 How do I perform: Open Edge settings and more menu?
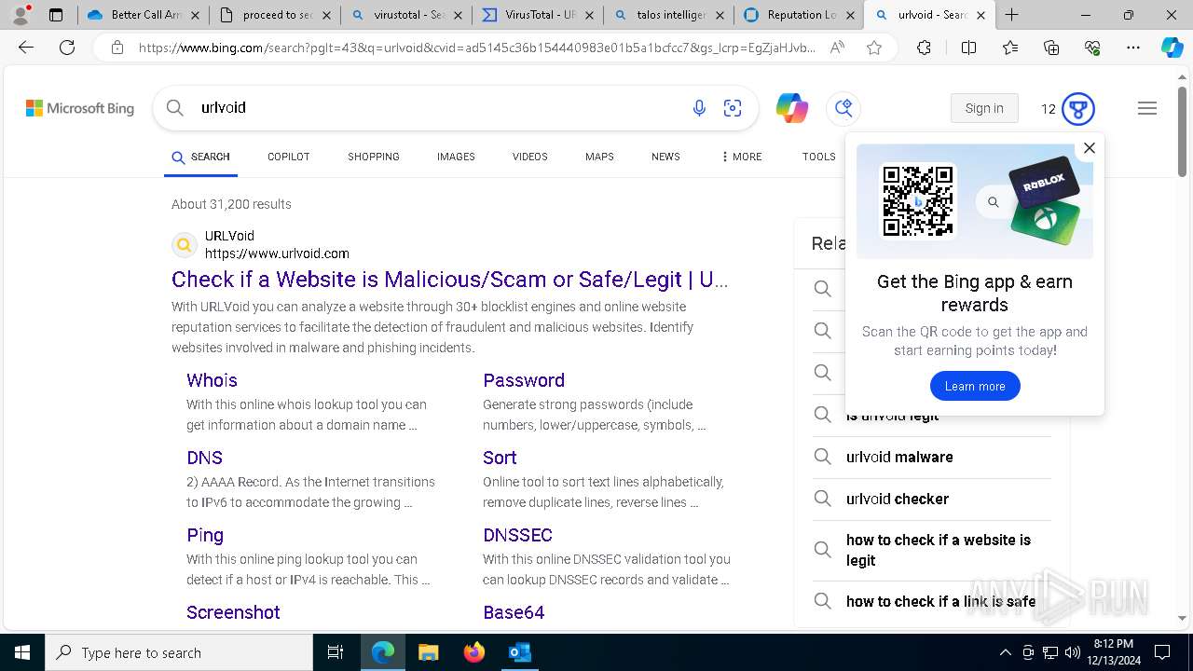(x=1133, y=48)
